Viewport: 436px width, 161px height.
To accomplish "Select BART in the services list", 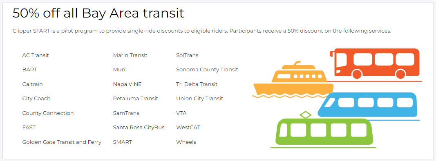I will pyautogui.click(x=29, y=70).
